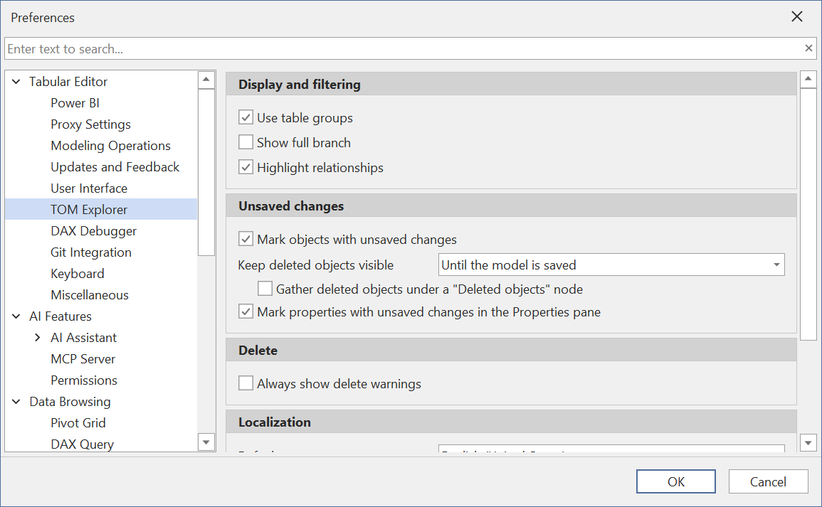Cancel the Preferences dialog

tap(768, 481)
